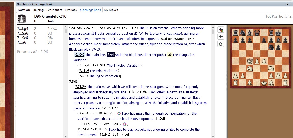Switch to the Notation tab
The height and width of the screenshot is (138, 293).
pyautogui.click(x=24, y=10)
